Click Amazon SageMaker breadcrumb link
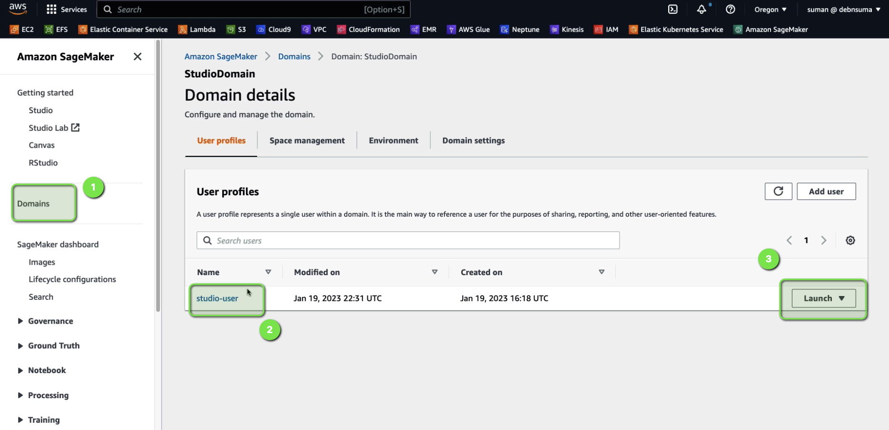The height and width of the screenshot is (430, 889). pos(221,57)
